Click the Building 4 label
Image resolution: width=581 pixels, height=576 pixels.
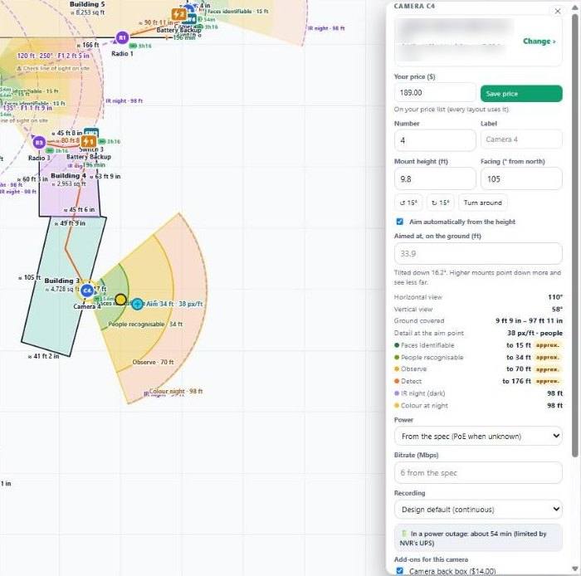pyautogui.click(x=69, y=176)
